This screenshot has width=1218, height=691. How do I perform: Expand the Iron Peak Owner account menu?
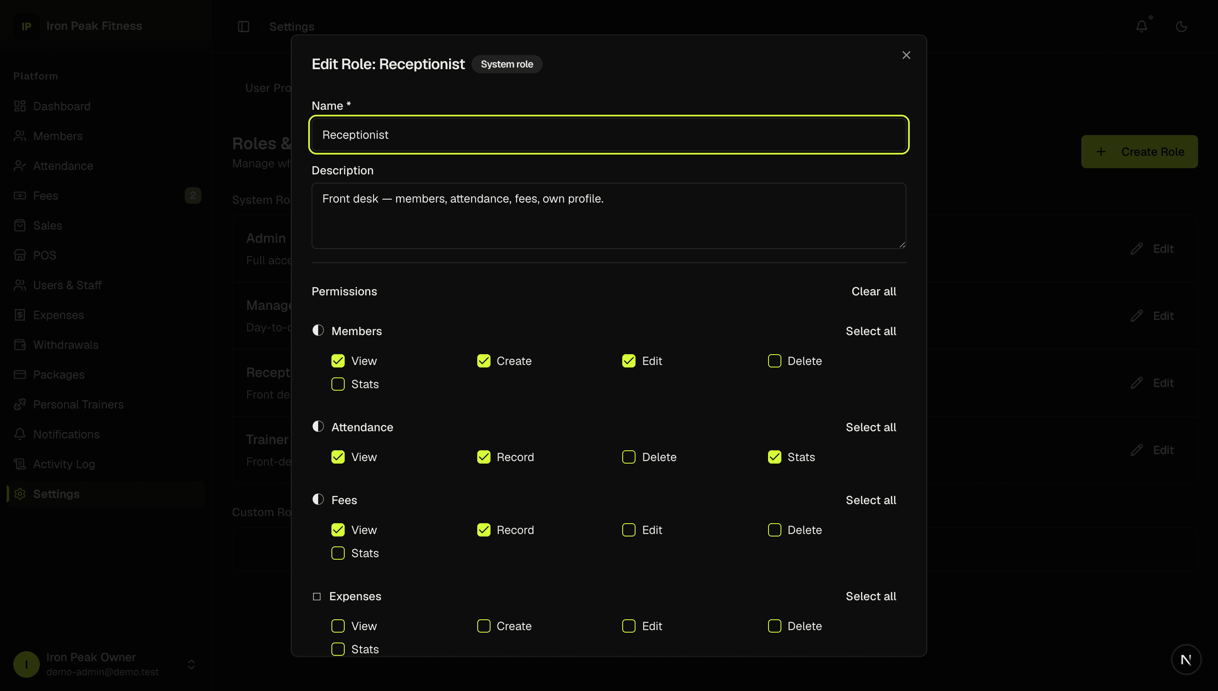191,664
